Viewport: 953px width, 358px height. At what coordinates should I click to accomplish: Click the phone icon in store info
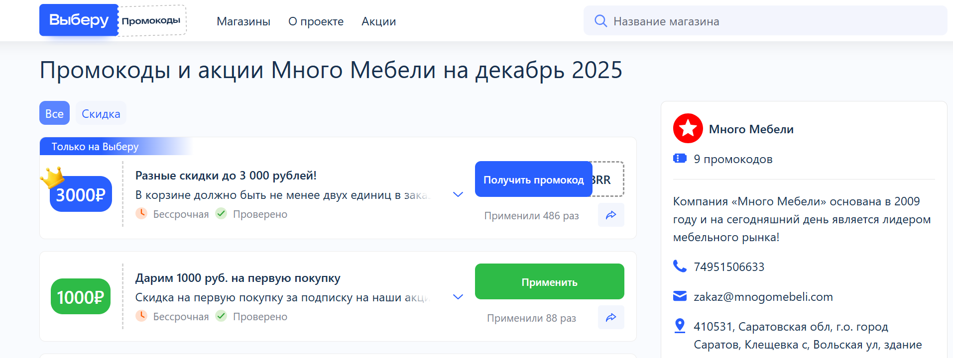click(x=680, y=267)
